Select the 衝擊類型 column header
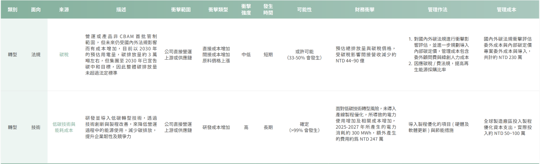 point(218,10)
